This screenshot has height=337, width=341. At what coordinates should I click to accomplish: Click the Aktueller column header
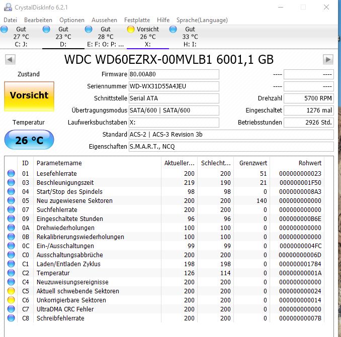(x=179, y=163)
